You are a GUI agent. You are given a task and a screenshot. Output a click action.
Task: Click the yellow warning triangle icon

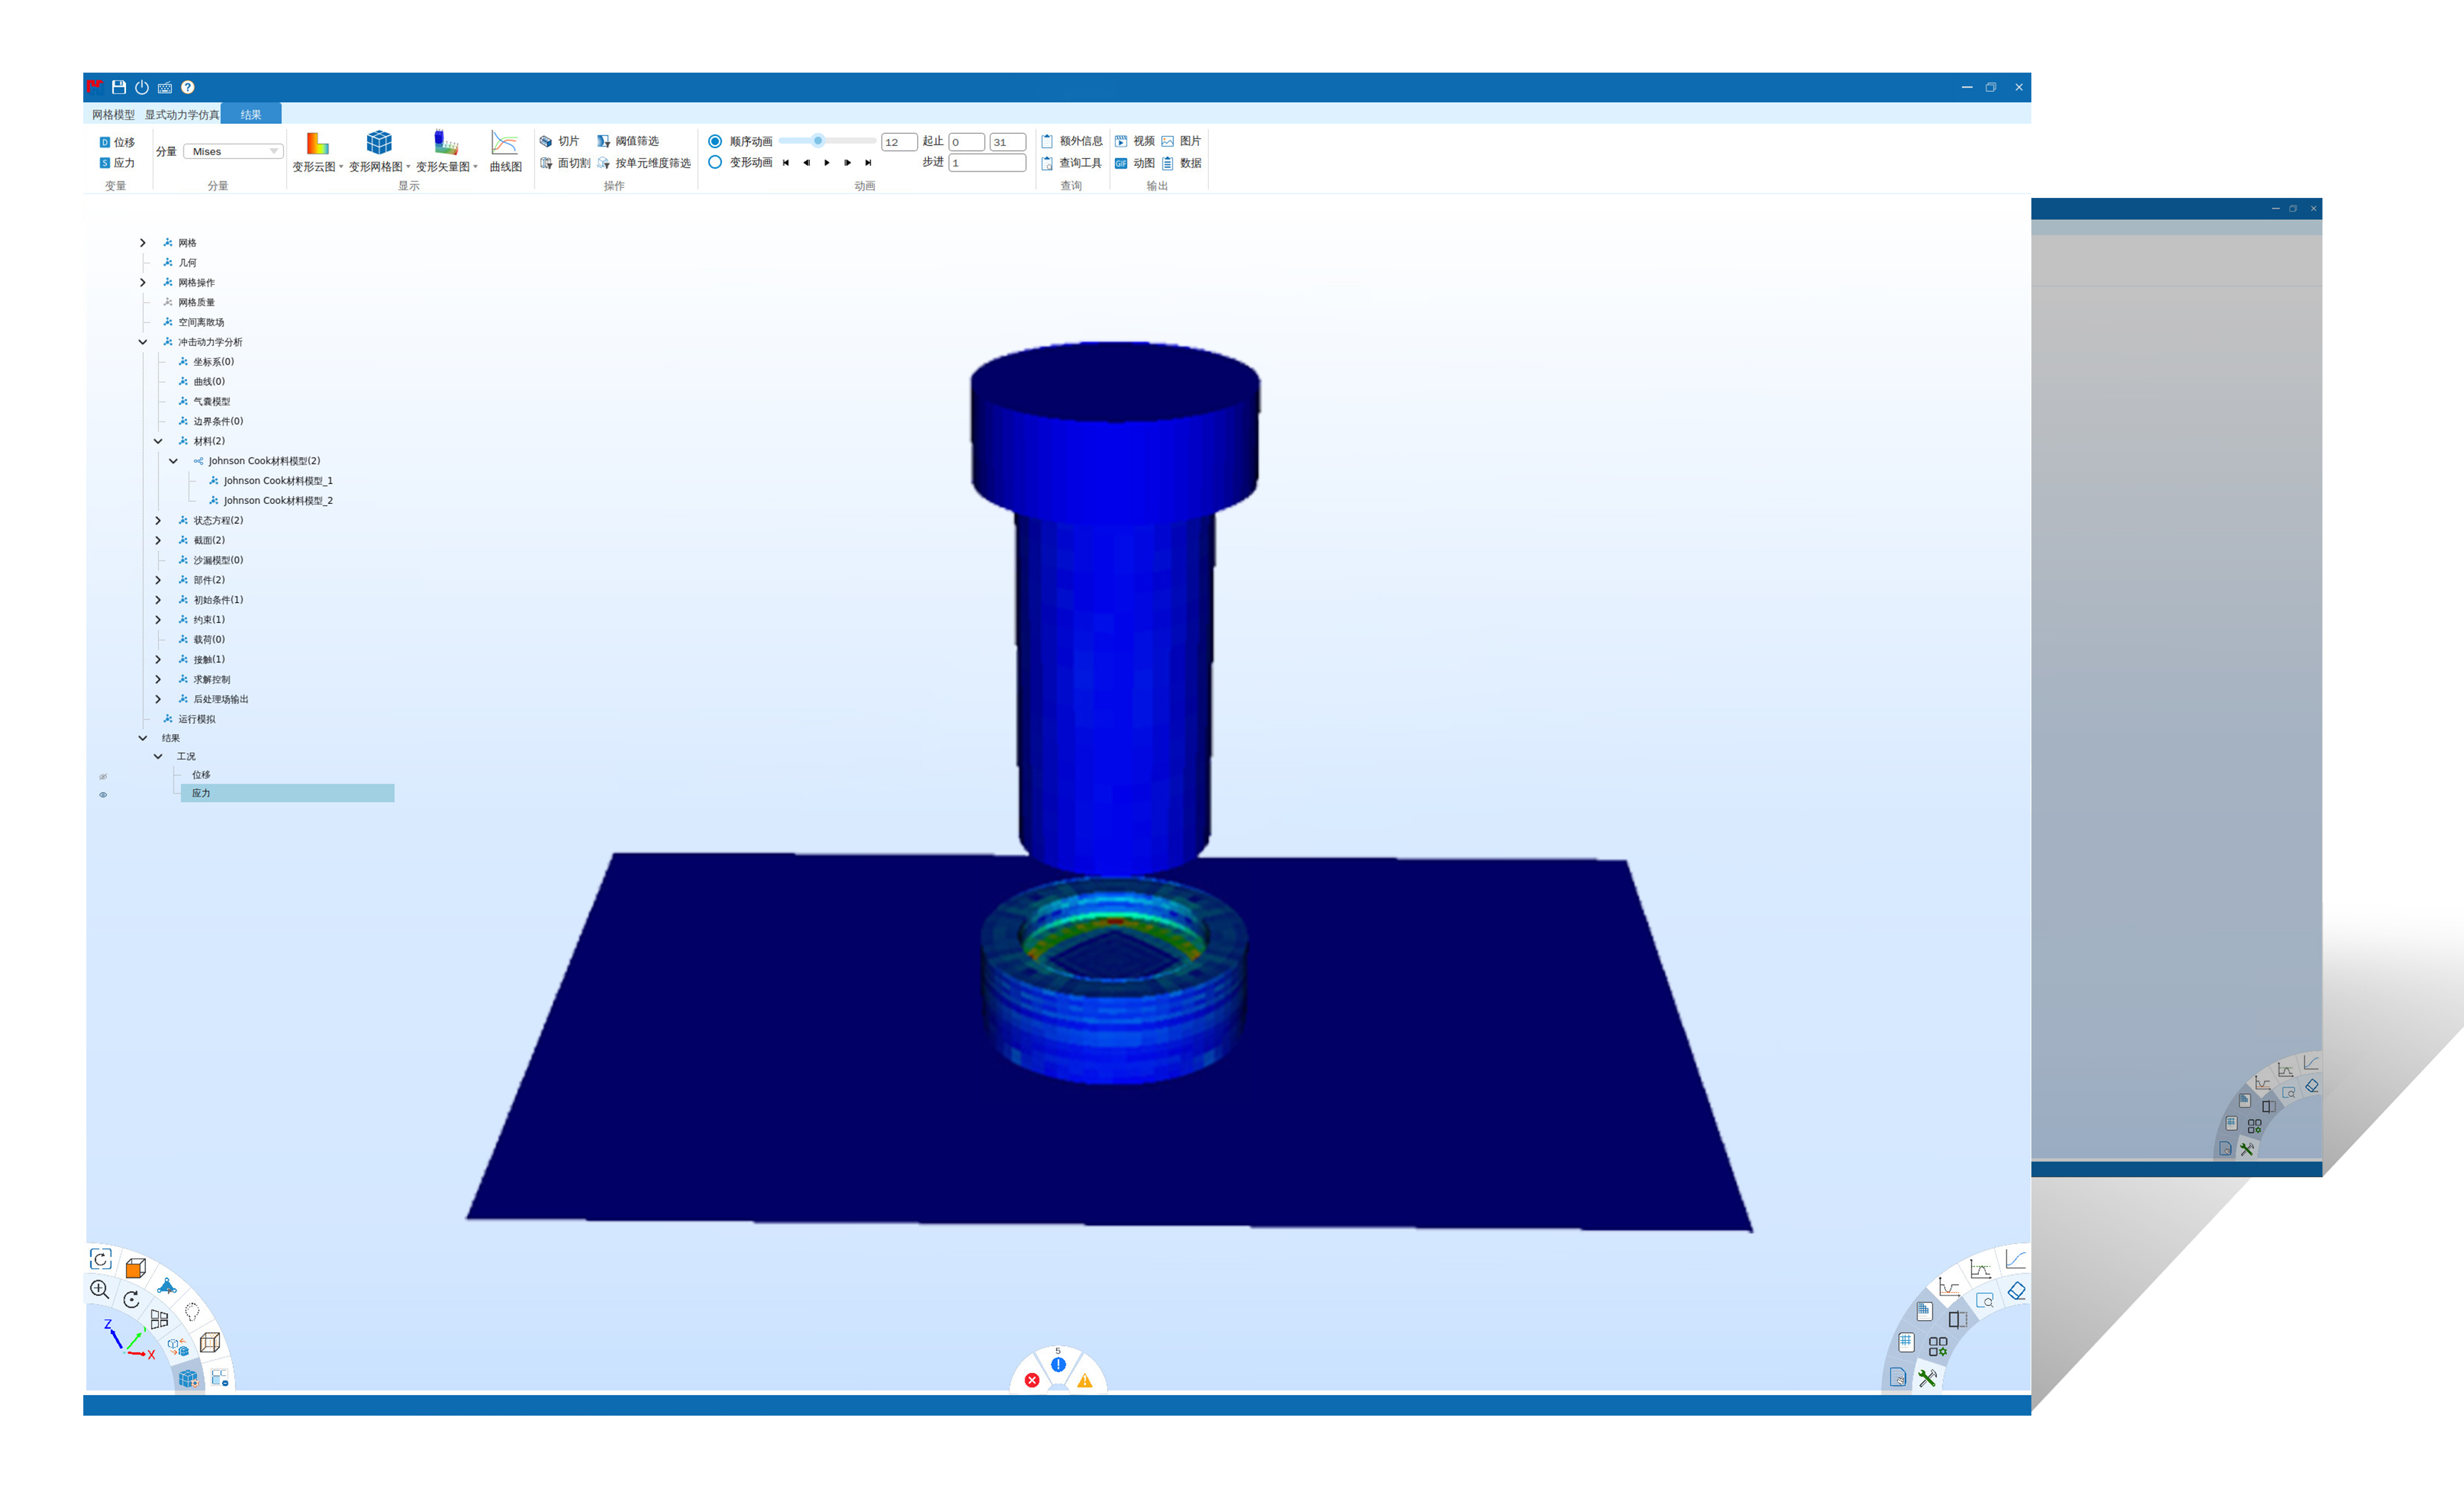point(1085,1381)
